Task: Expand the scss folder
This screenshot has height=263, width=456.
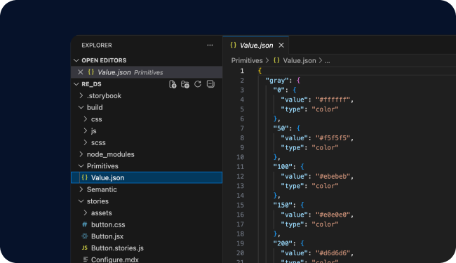Action: [x=85, y=142]
